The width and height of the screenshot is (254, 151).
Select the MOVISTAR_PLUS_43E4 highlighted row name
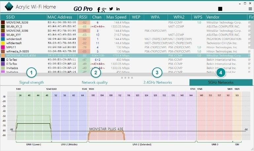click(x=21, y=56)
